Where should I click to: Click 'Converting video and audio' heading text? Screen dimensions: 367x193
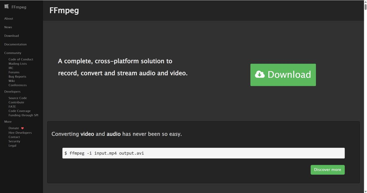(117, 134)
